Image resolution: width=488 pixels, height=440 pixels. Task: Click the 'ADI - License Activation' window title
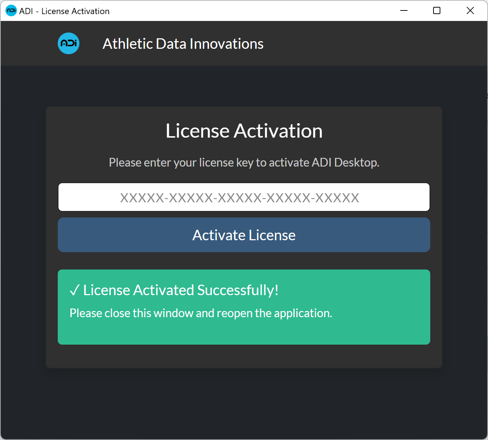tap(64, 11)
